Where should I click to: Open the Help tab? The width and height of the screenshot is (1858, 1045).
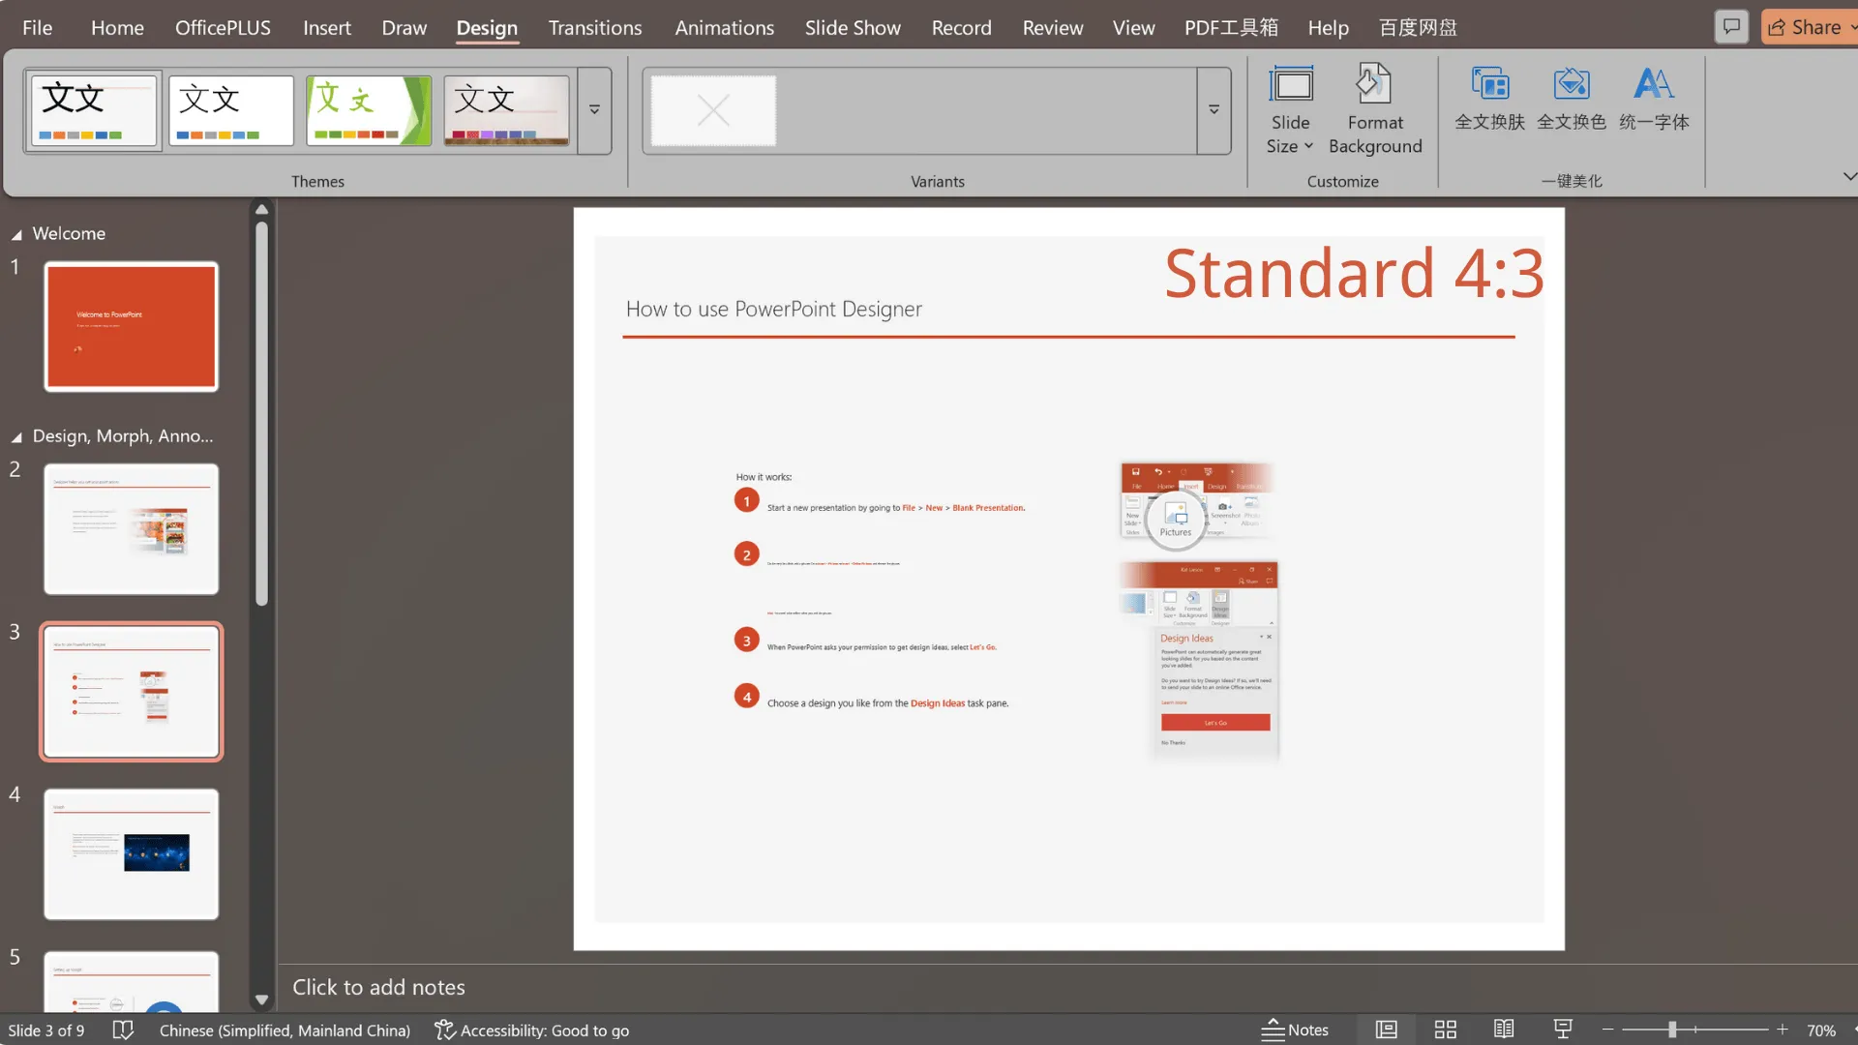click(1328, 27)
